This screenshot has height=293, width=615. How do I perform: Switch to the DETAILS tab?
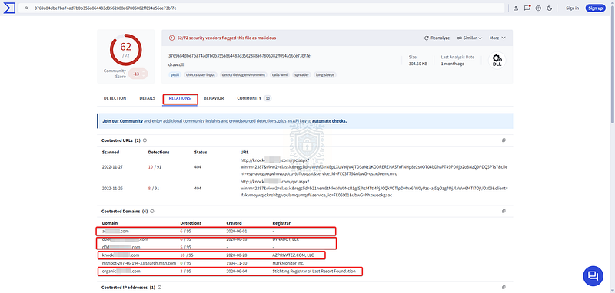coord(148,98)
